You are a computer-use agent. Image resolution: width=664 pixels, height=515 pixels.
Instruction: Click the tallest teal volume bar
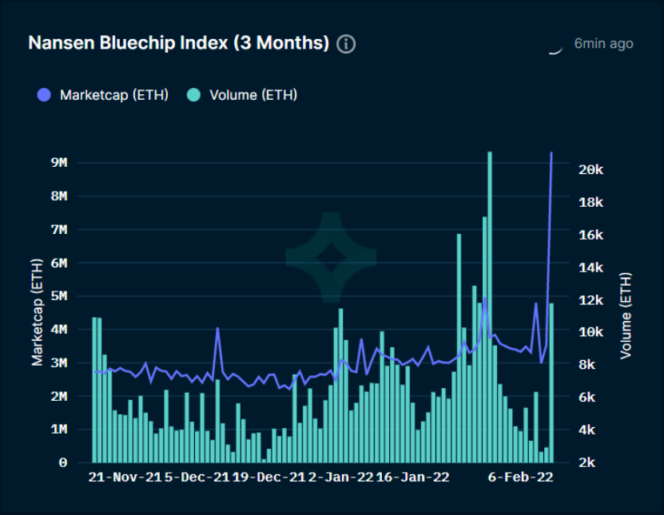490,307
